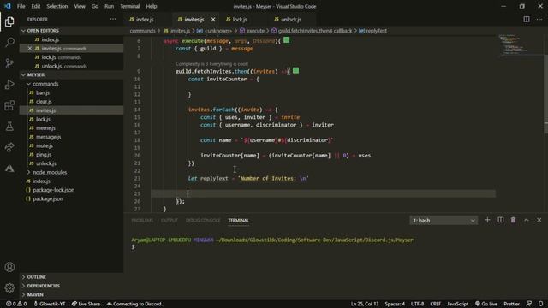548x308 pixels.
Task: Open the Extensions view
Action: 9,105
